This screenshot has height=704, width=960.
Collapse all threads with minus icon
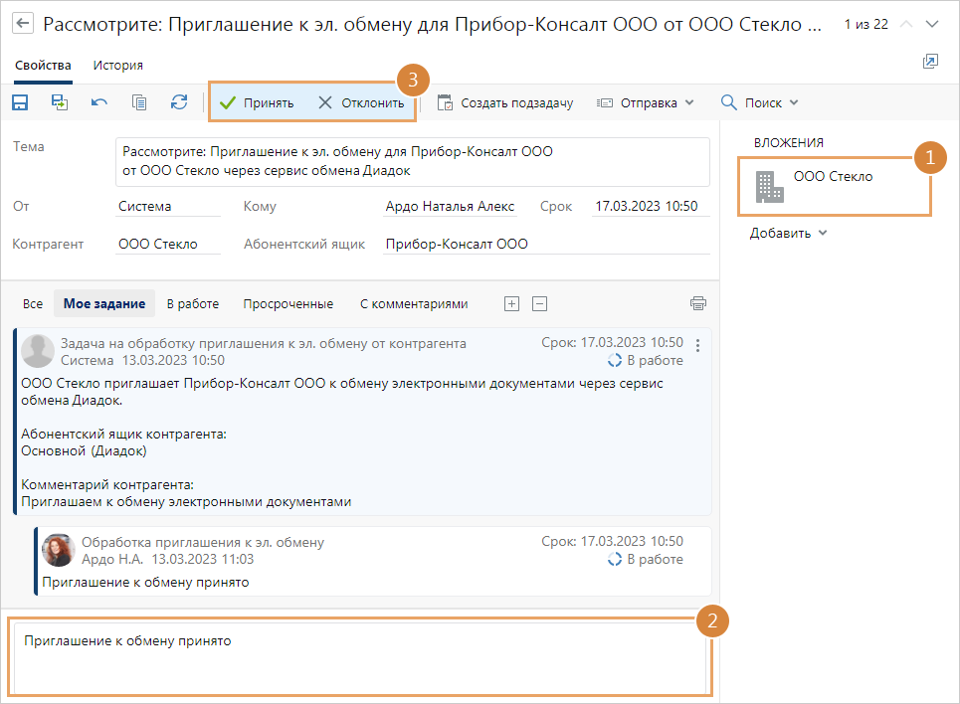tap(539, 304)
